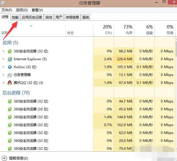Sort by the 内存 73% column header

coord(124,30)
